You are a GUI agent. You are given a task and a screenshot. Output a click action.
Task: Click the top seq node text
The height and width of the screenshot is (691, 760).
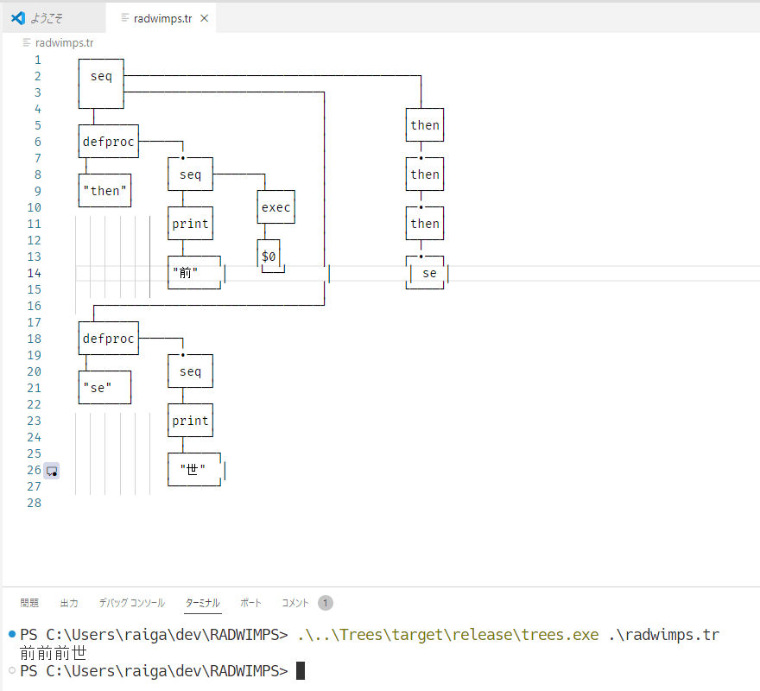point(101,76)
